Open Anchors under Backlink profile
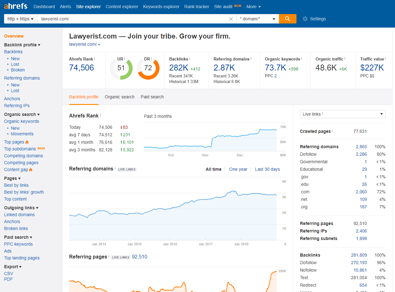This screenshot has width=395, height=292. tap(12, 99)
